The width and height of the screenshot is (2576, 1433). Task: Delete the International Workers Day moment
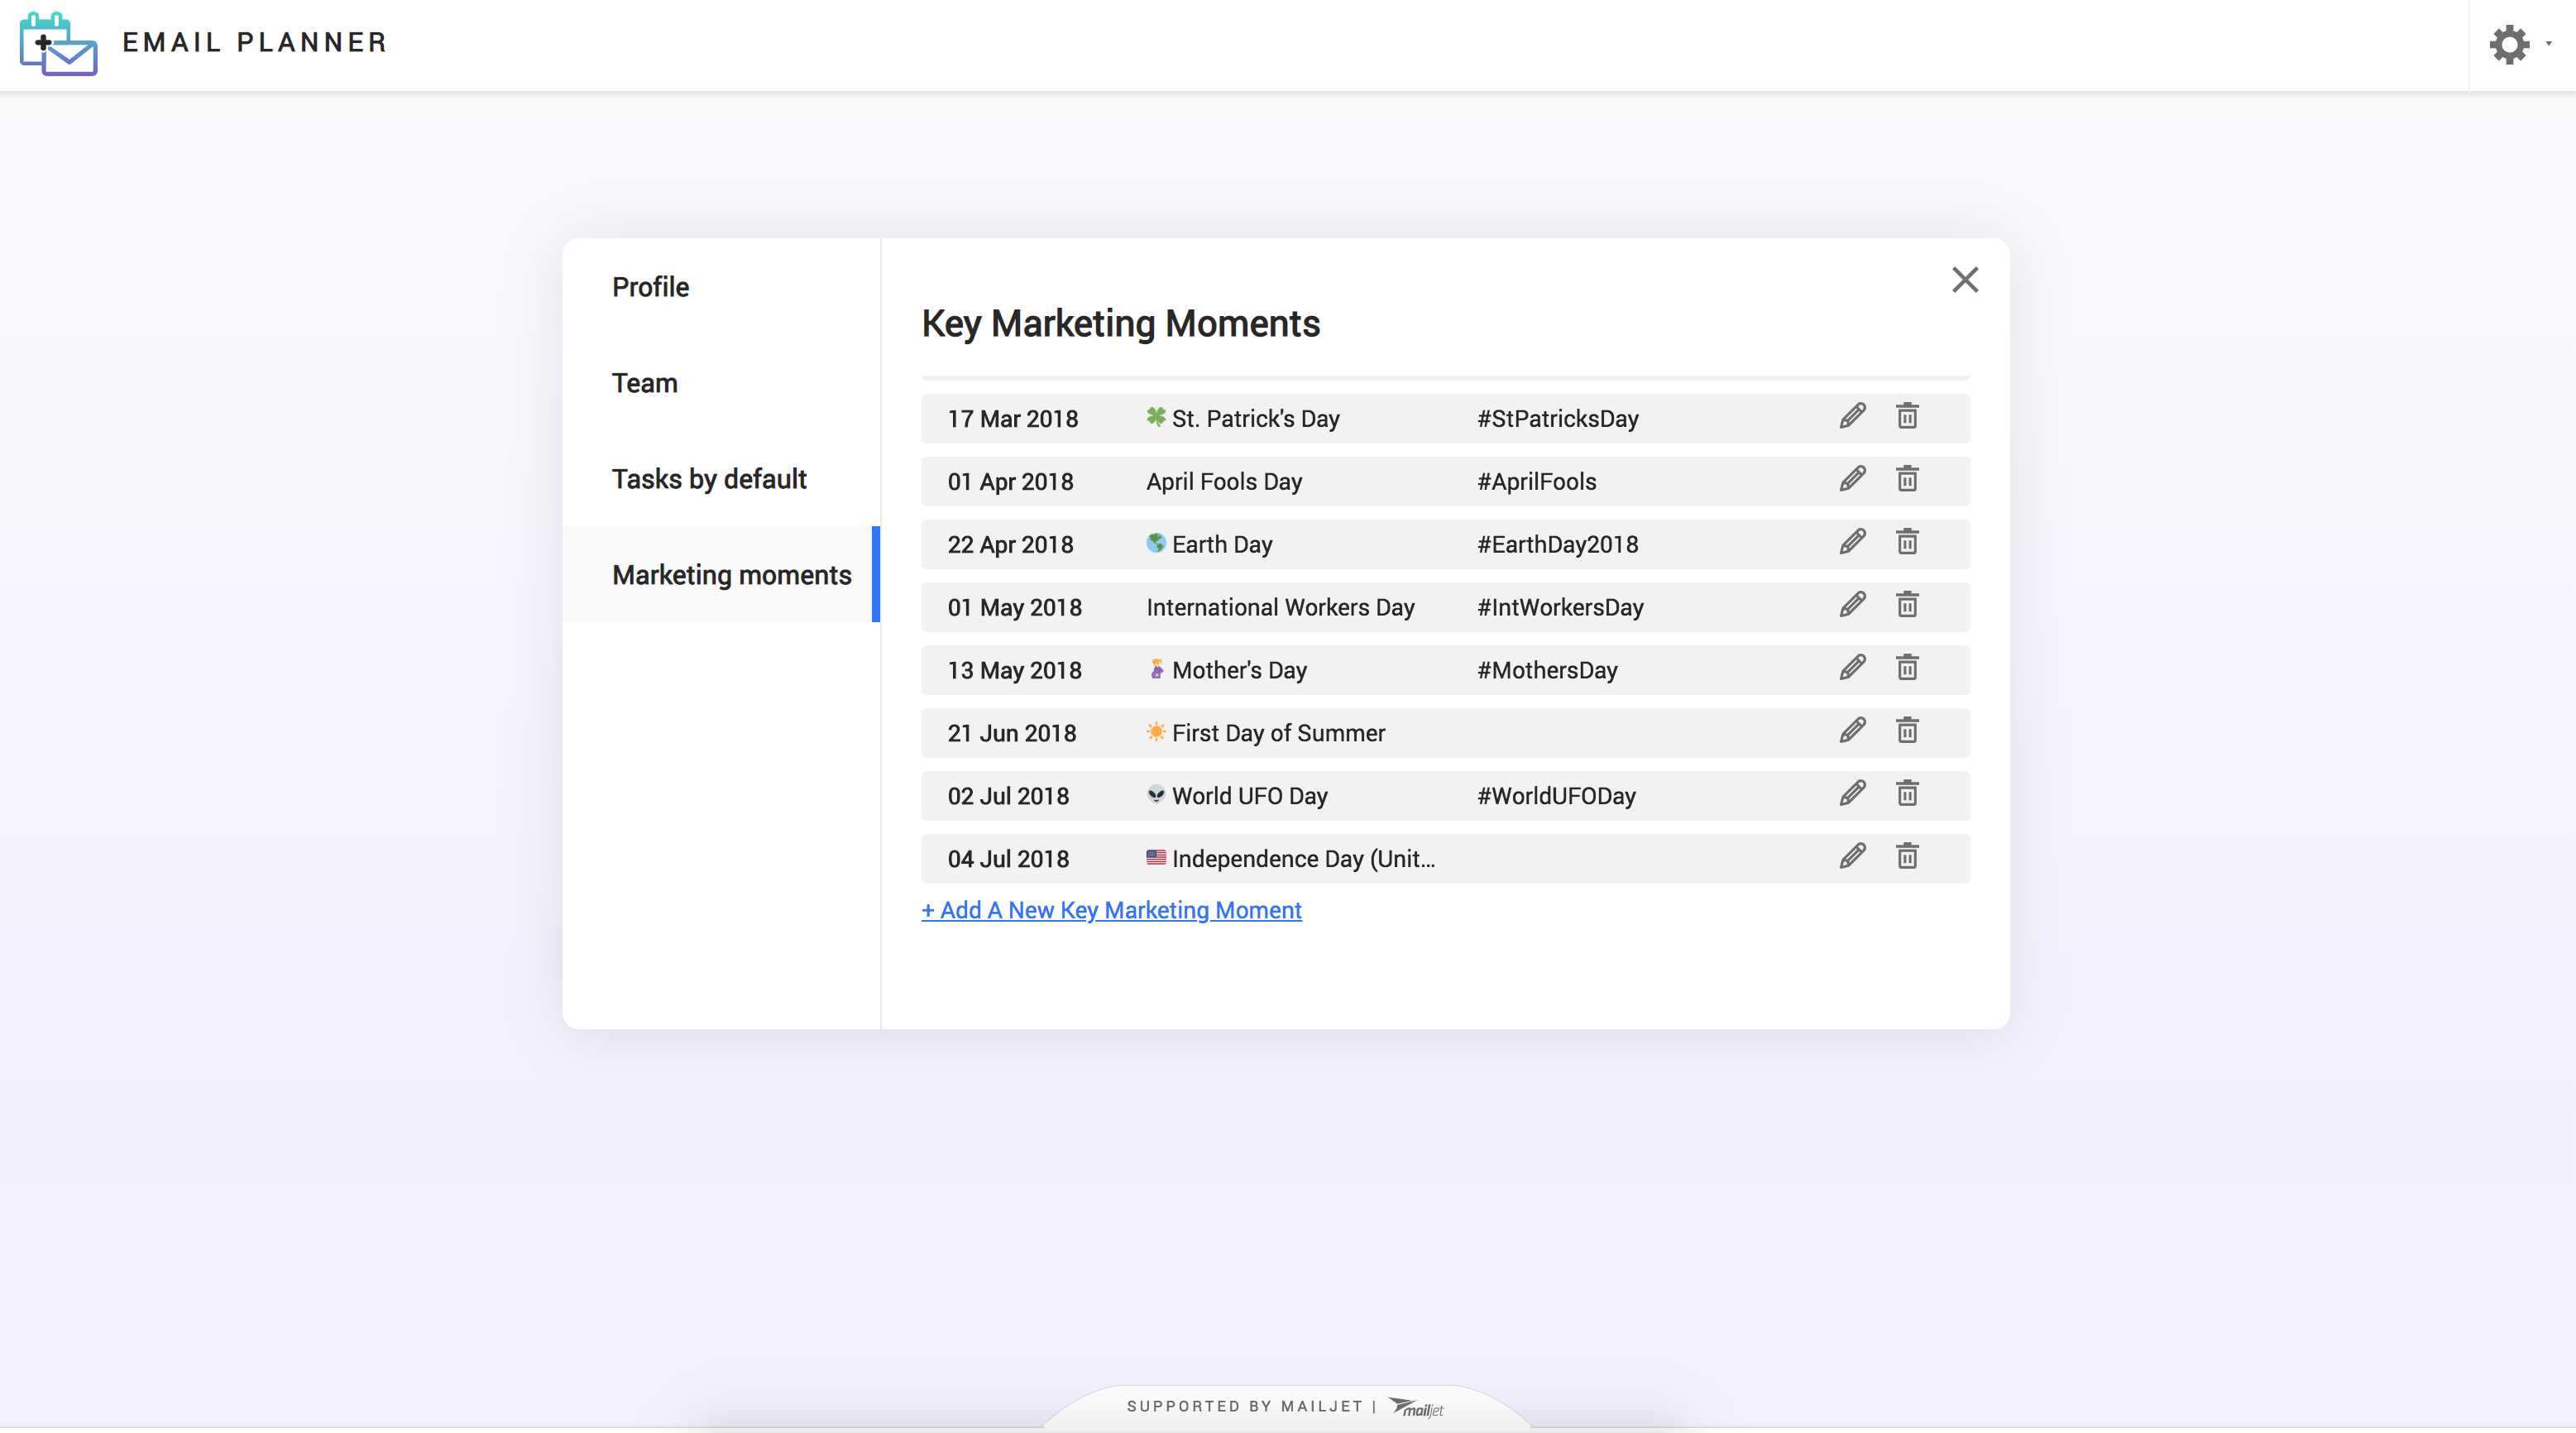point(1907,605)
